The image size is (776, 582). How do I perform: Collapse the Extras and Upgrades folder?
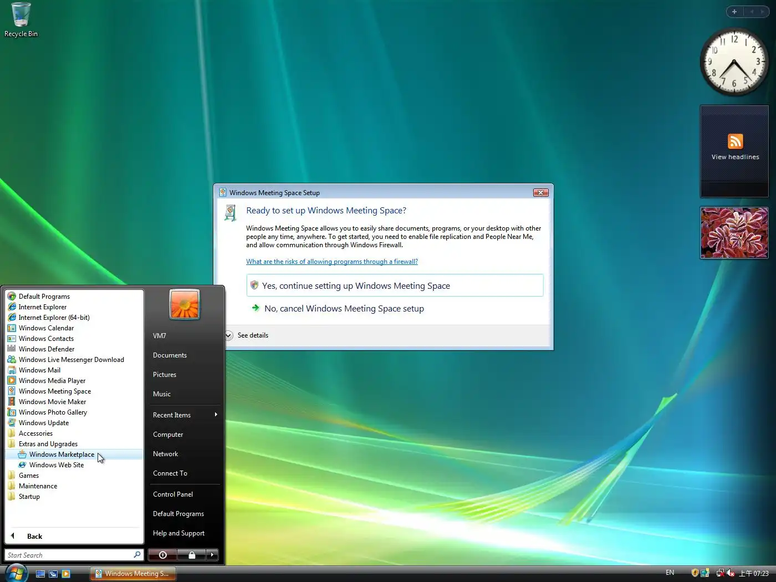[x=74, y=444]
